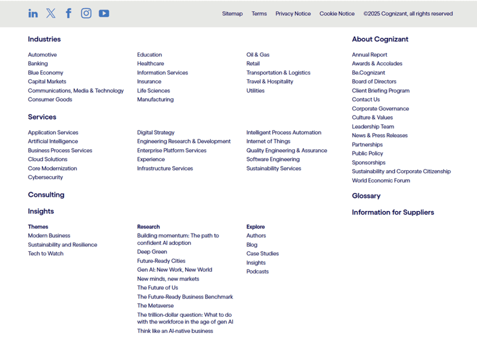Open Case Studies link
This screenshot has width=477, height=341.
262,254
